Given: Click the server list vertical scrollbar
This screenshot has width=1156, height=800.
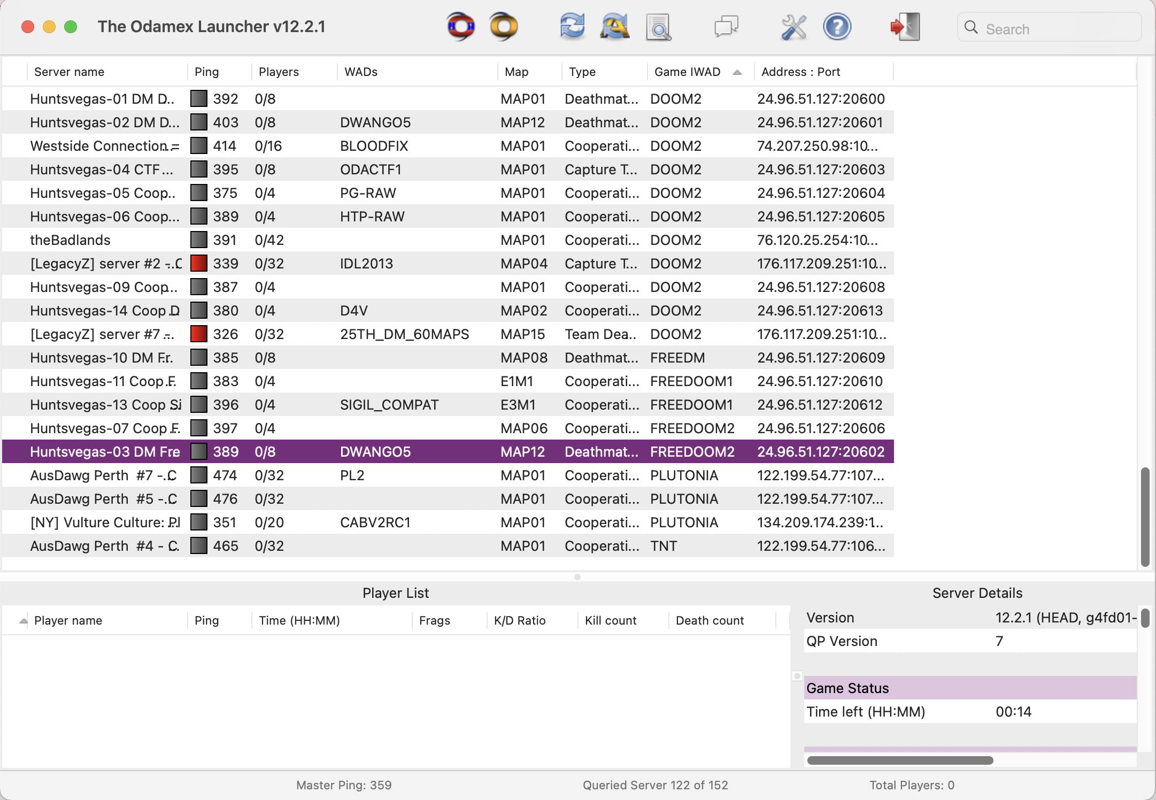Looking at the screenshot, I should pyautogui.click(x=1145, y=517).
